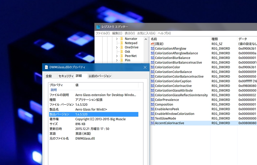257x165 pixels.
Task: Click the ColorizationColorBalanceInactive DWORD icon
Action: [152, 76]
